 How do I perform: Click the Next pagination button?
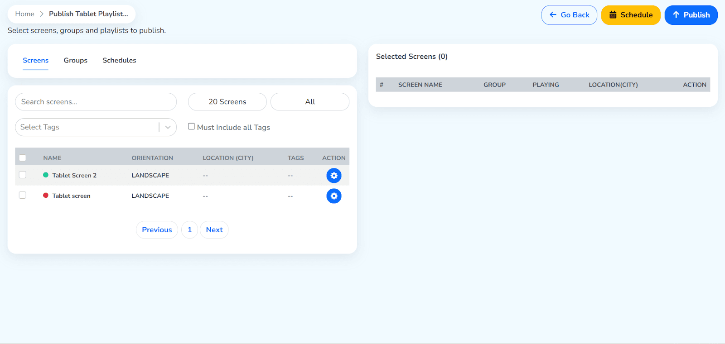click(214, 230)
